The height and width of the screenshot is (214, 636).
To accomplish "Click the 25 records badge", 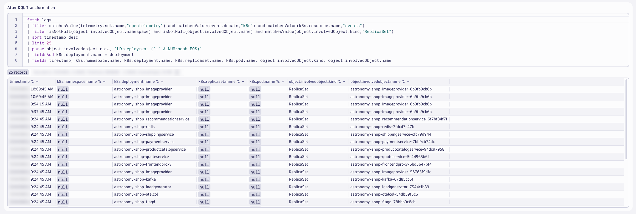I will (x=18, y=72).
